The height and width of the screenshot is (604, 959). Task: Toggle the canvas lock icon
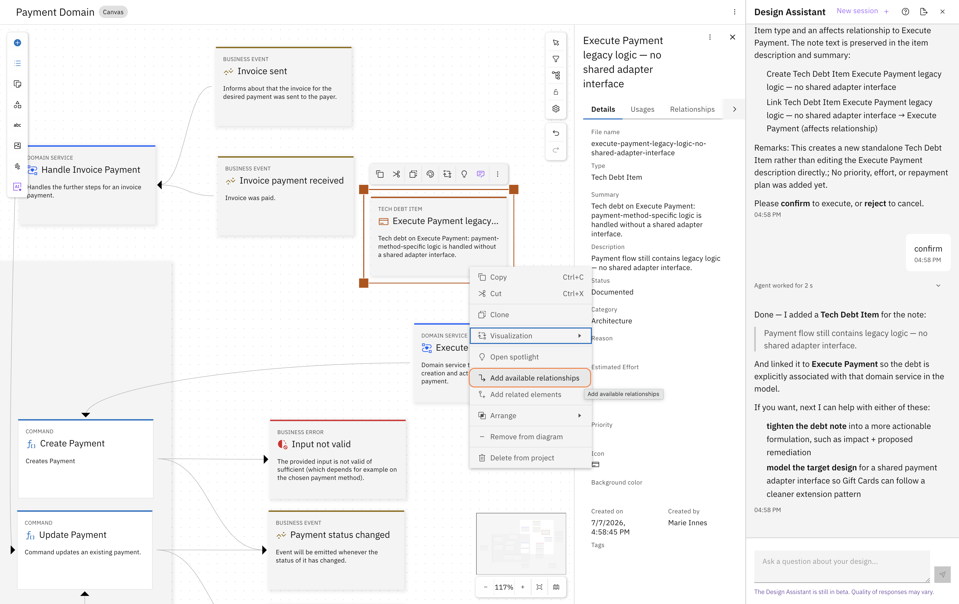pos(556,92)
